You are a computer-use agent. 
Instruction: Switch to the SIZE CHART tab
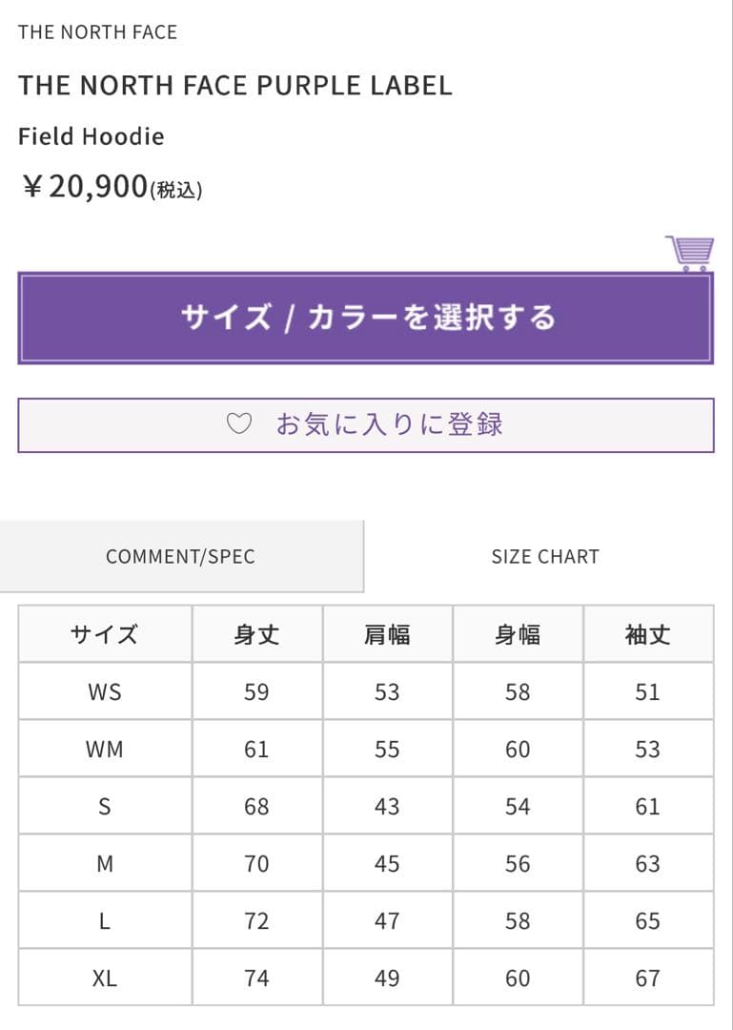click(544, 556)
